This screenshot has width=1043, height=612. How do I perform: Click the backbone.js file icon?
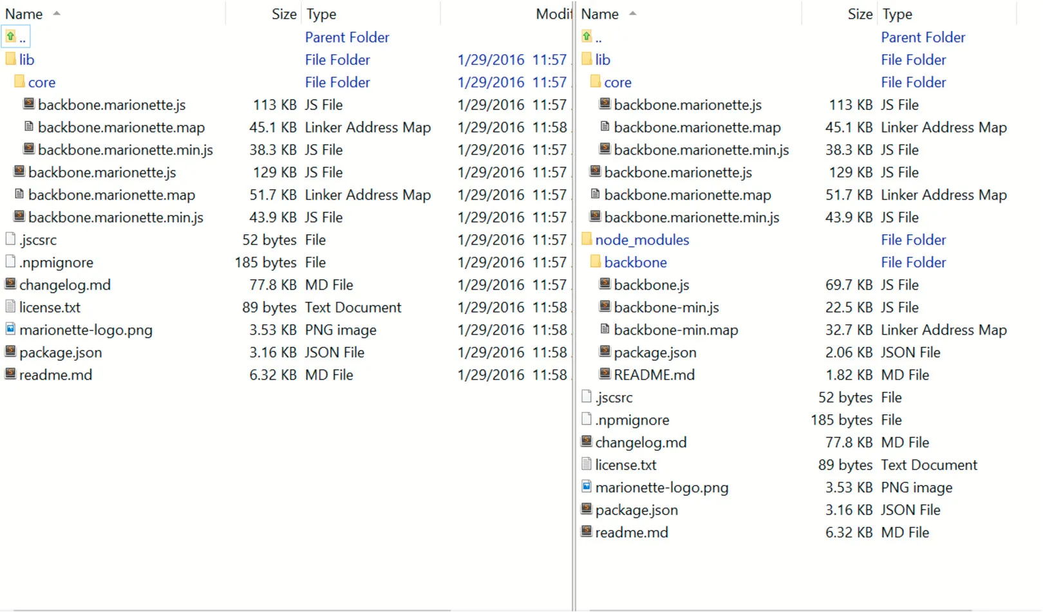605,284
